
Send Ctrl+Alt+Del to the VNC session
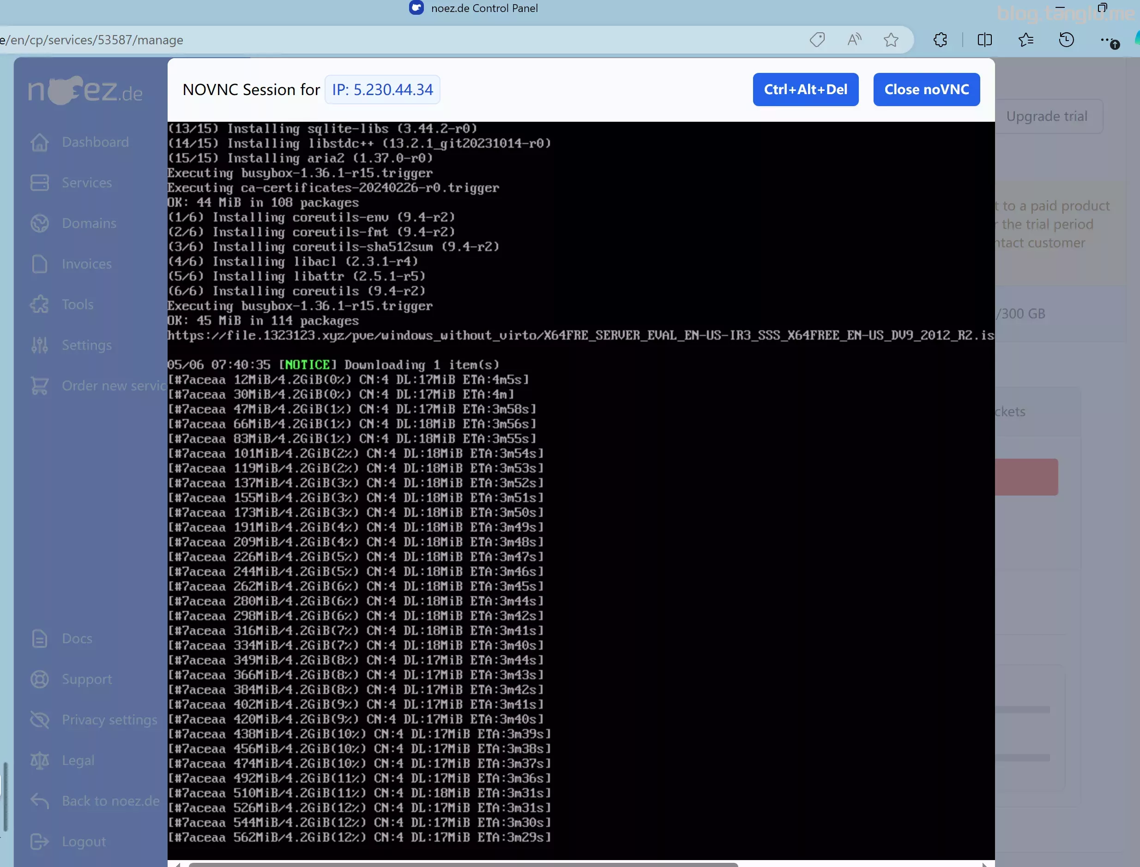coord(805,89)
